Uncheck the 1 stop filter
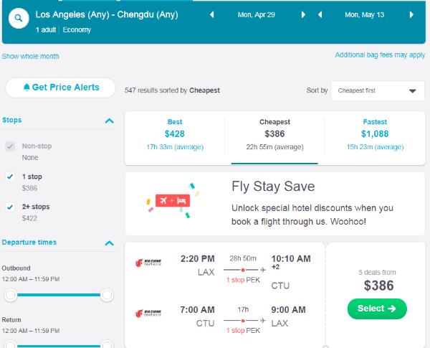 [x=10, y=177]
